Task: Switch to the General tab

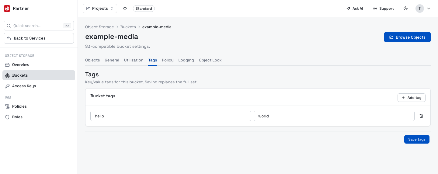Action: click(112, 60)
